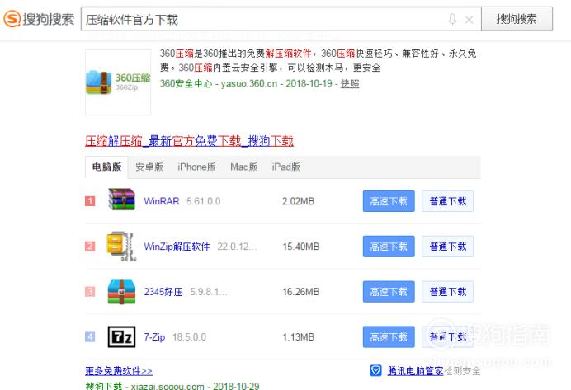Screen dimensions: 571x390
Task: Switch to the iPhone版 tab
Action: click(196, 167)
